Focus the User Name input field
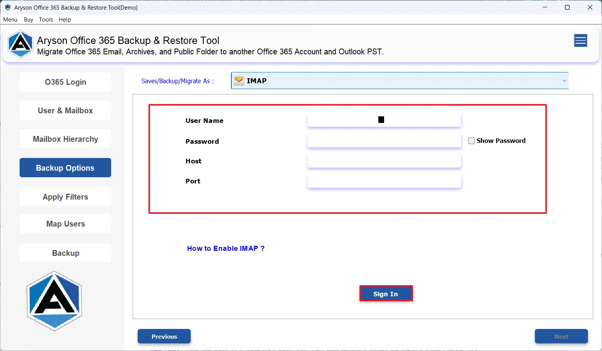This screenshot has height=351, width=602. [384, 120]
